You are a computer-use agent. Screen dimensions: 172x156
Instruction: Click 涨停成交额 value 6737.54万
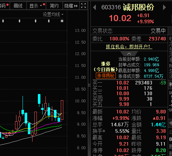coord(153,76)
